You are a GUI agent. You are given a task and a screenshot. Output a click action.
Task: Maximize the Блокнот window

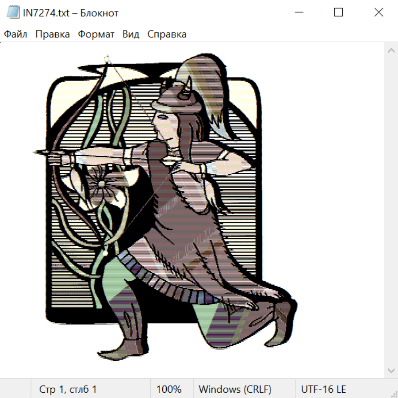338,13
